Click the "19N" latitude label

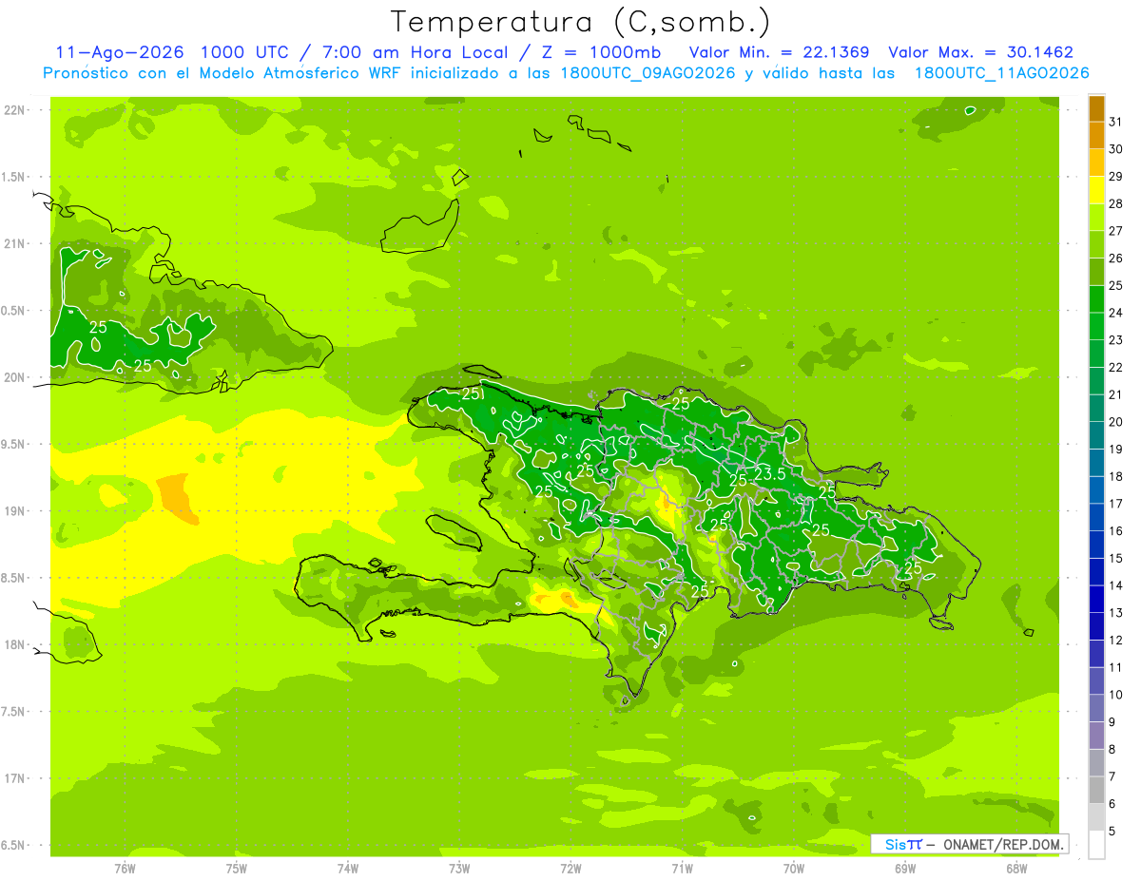(14, 511)
